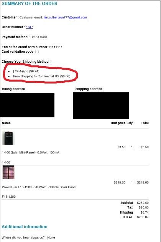Click the credit card number ending 11111111
Viewport: 161px width, 242px height.
[x=55, y=47]
